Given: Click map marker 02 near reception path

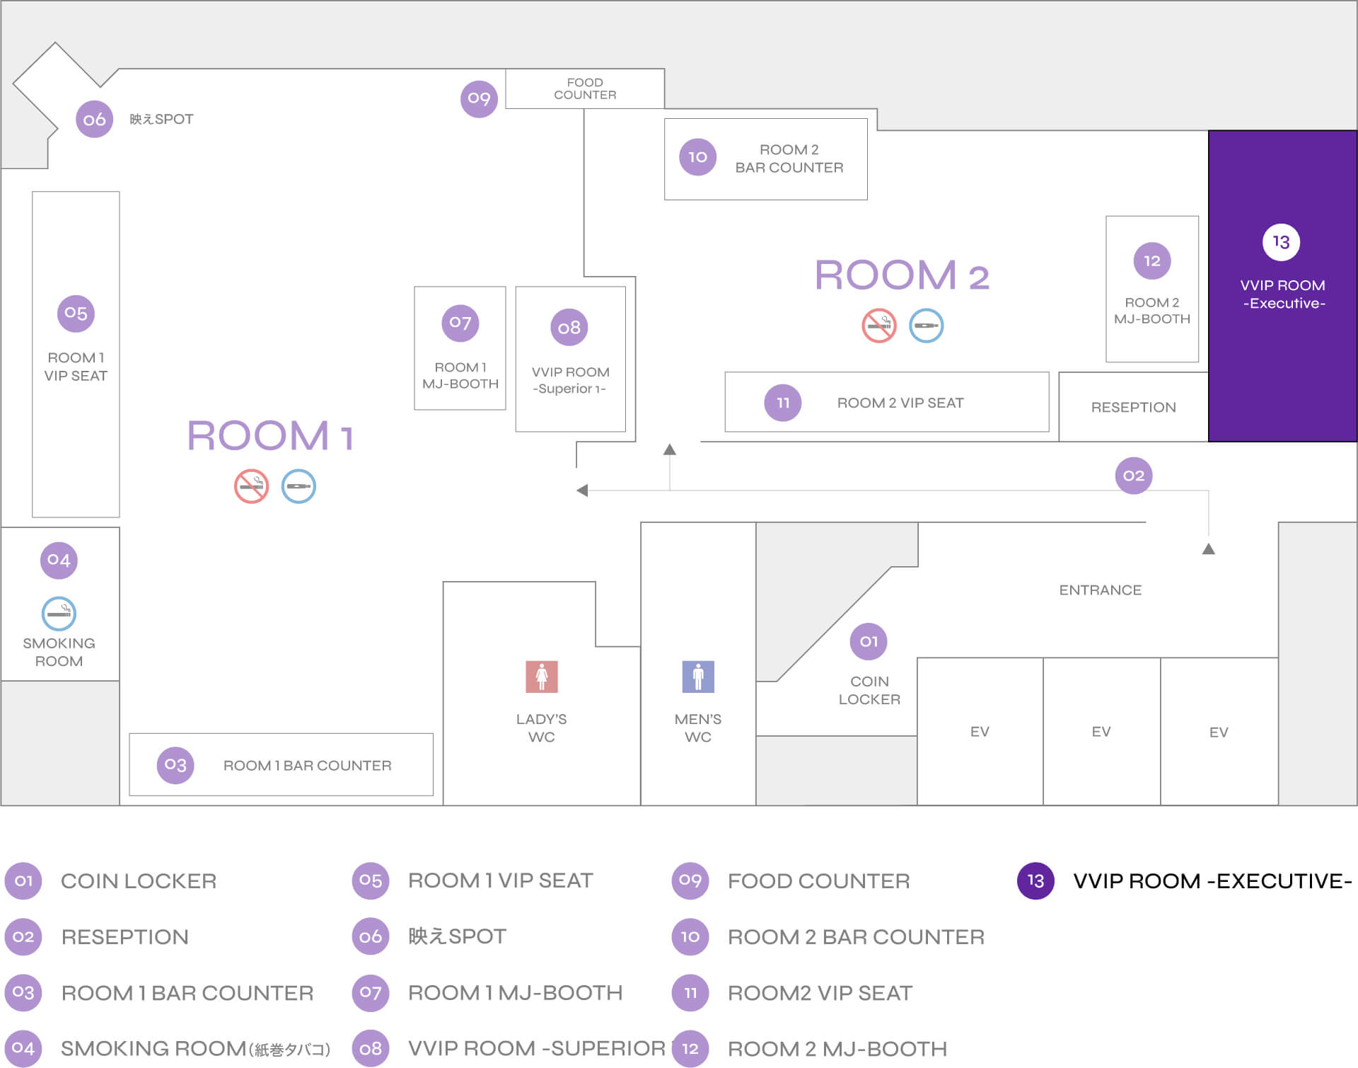Looking at the screenshot, I should (1133, 476).
